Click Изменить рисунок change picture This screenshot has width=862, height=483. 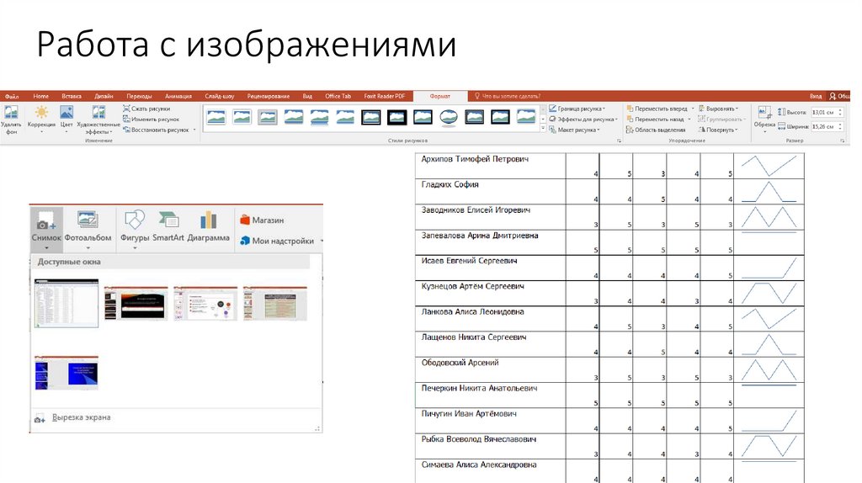tap(152, 119)
